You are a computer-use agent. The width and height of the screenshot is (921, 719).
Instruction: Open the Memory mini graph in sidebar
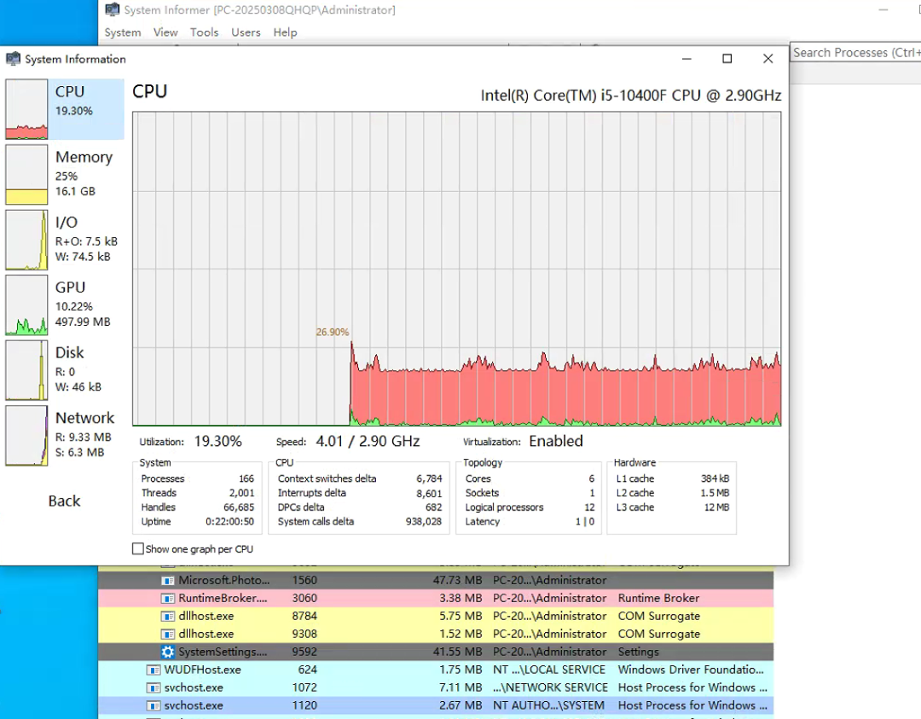click(26, 175)
